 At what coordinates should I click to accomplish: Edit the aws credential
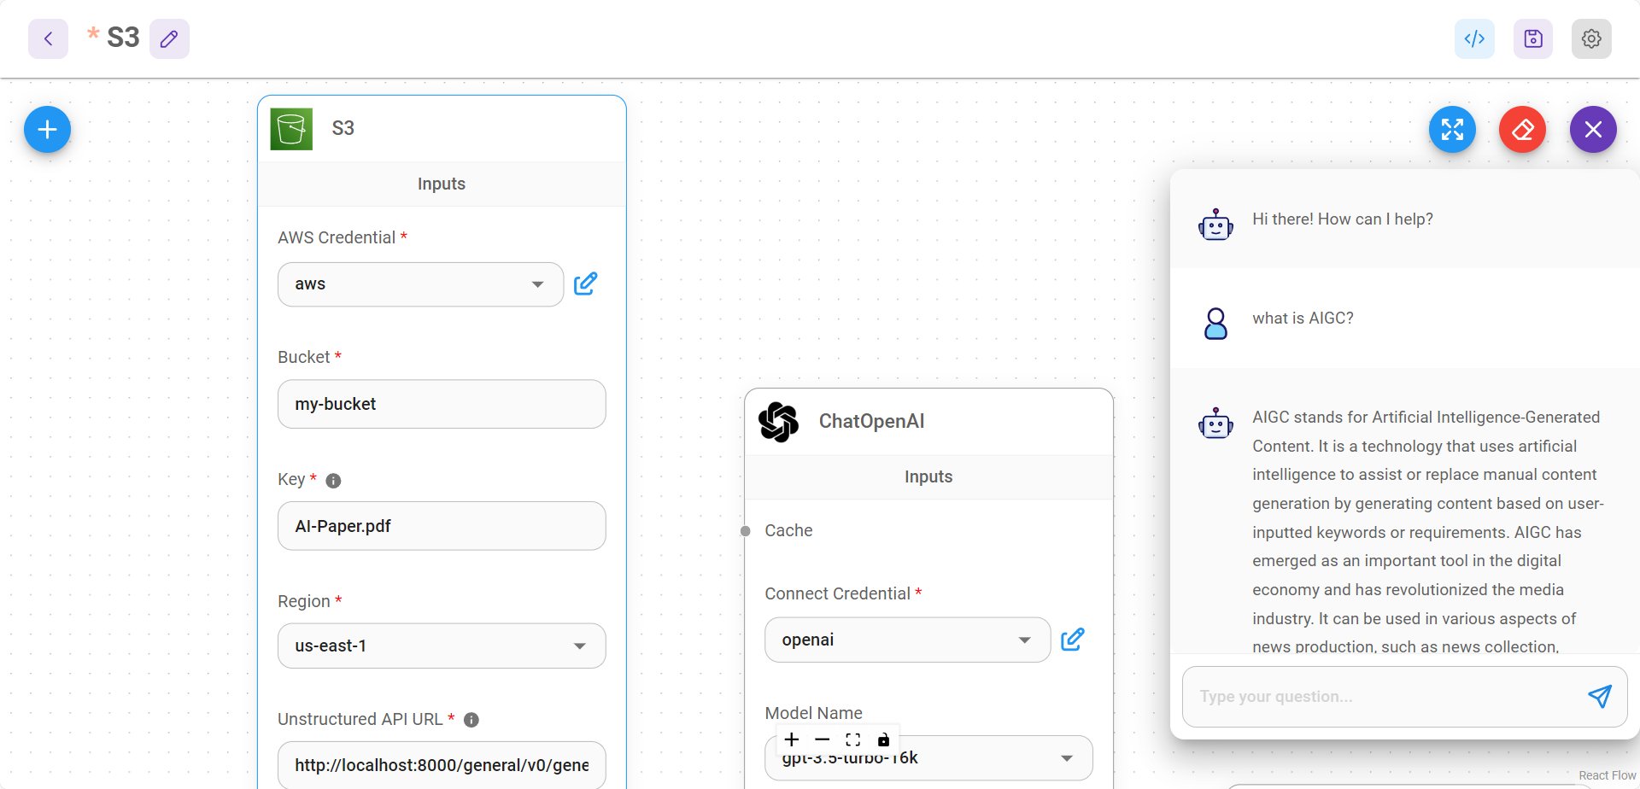[x=585, y=283]
